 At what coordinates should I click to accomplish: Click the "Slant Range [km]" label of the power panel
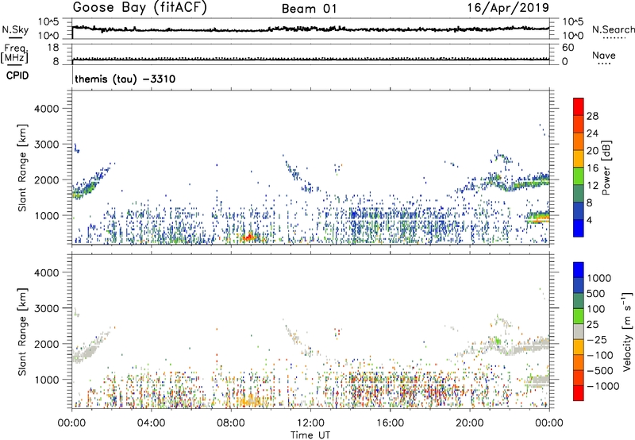click(22, 168)
